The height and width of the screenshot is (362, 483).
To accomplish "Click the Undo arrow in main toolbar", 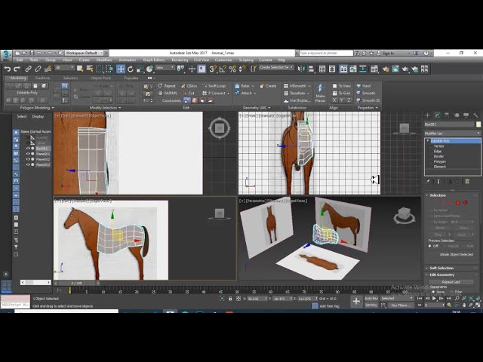I will click(7, 69).
